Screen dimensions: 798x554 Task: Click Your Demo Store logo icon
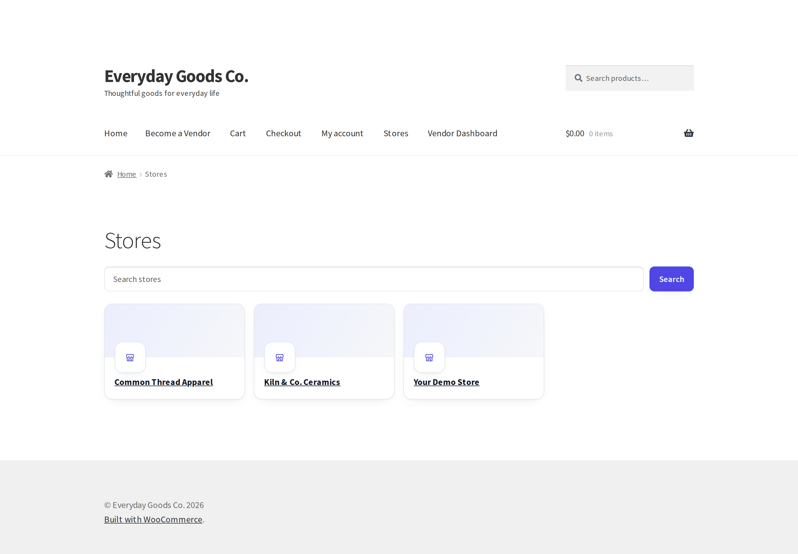[x=429, y=358]
